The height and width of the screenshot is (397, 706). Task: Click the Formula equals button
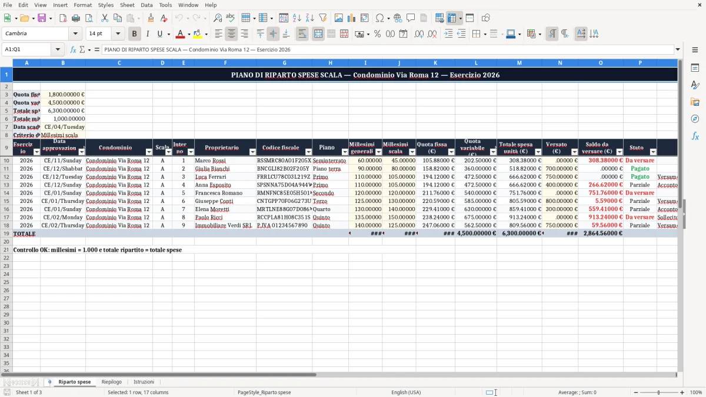coord(97,49)
